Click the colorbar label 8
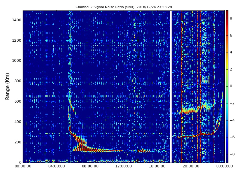240x180 pixels. (x=231, y=18)
